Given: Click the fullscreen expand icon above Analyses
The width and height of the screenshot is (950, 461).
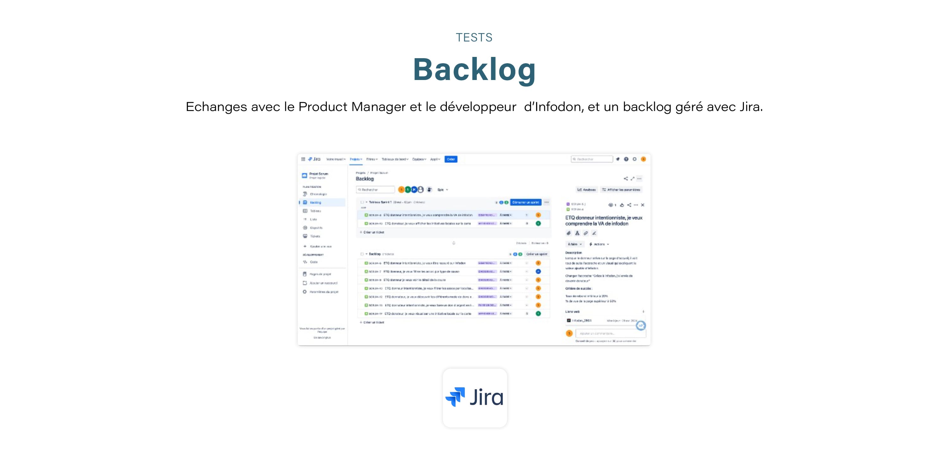Looking at the screenshot, I should tap(632, 179).
